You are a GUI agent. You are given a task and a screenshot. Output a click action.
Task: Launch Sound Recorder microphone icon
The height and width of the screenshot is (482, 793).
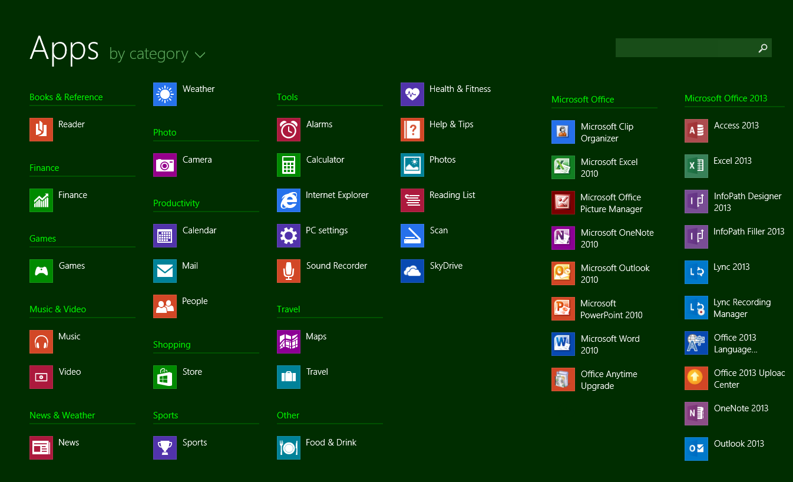click(289, 271)
